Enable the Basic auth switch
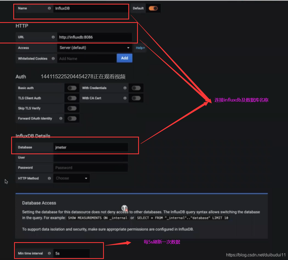288x260 pixels. point(72,88)
